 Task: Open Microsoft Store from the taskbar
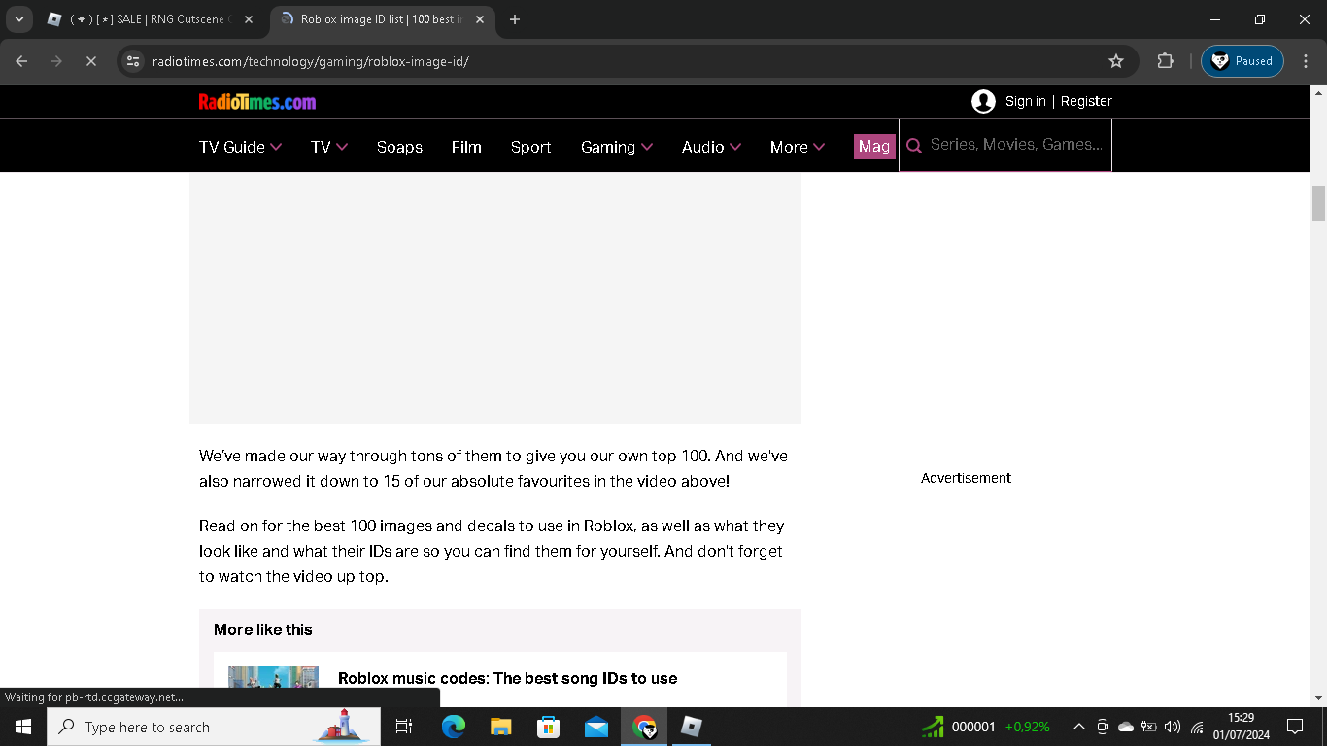tap(548, 727)
